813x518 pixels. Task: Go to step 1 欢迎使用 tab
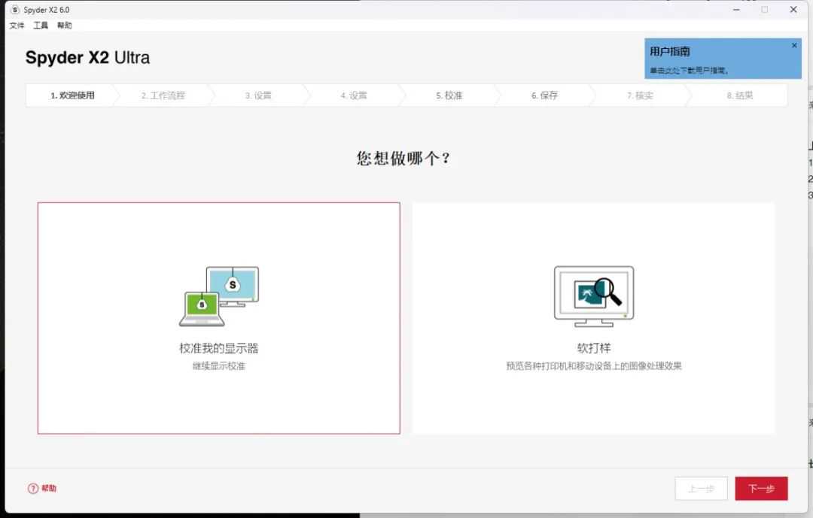click(72, 95)
